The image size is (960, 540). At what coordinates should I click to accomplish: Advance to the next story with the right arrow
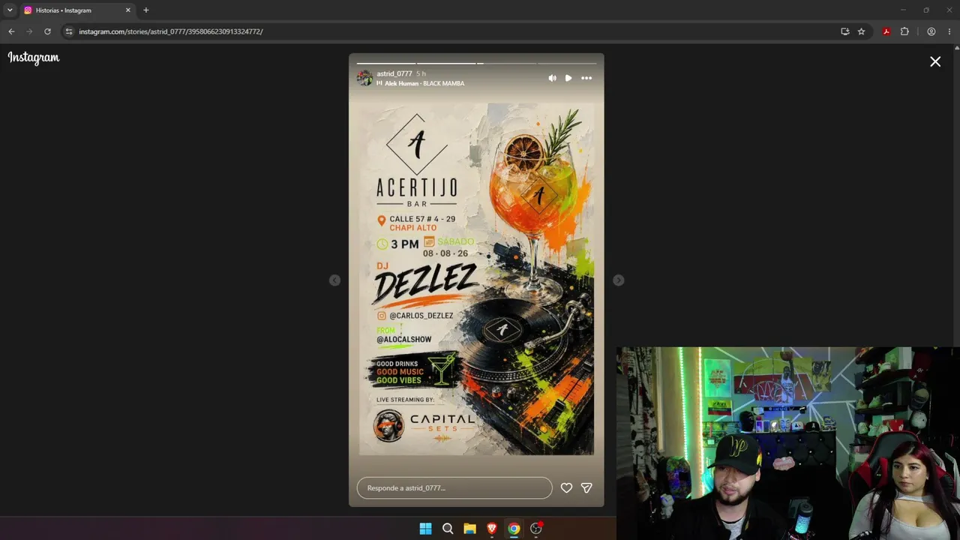click(x=618, y=280)
